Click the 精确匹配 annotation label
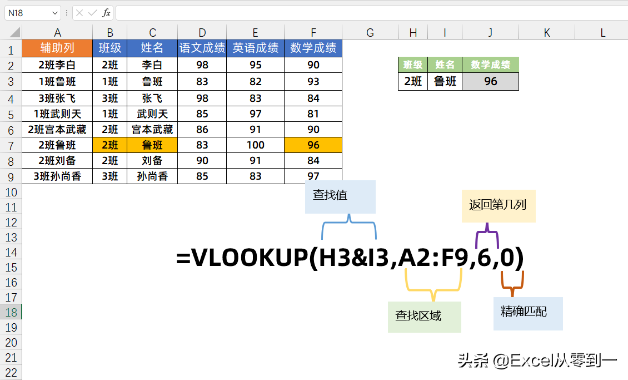 coord(527,313)
